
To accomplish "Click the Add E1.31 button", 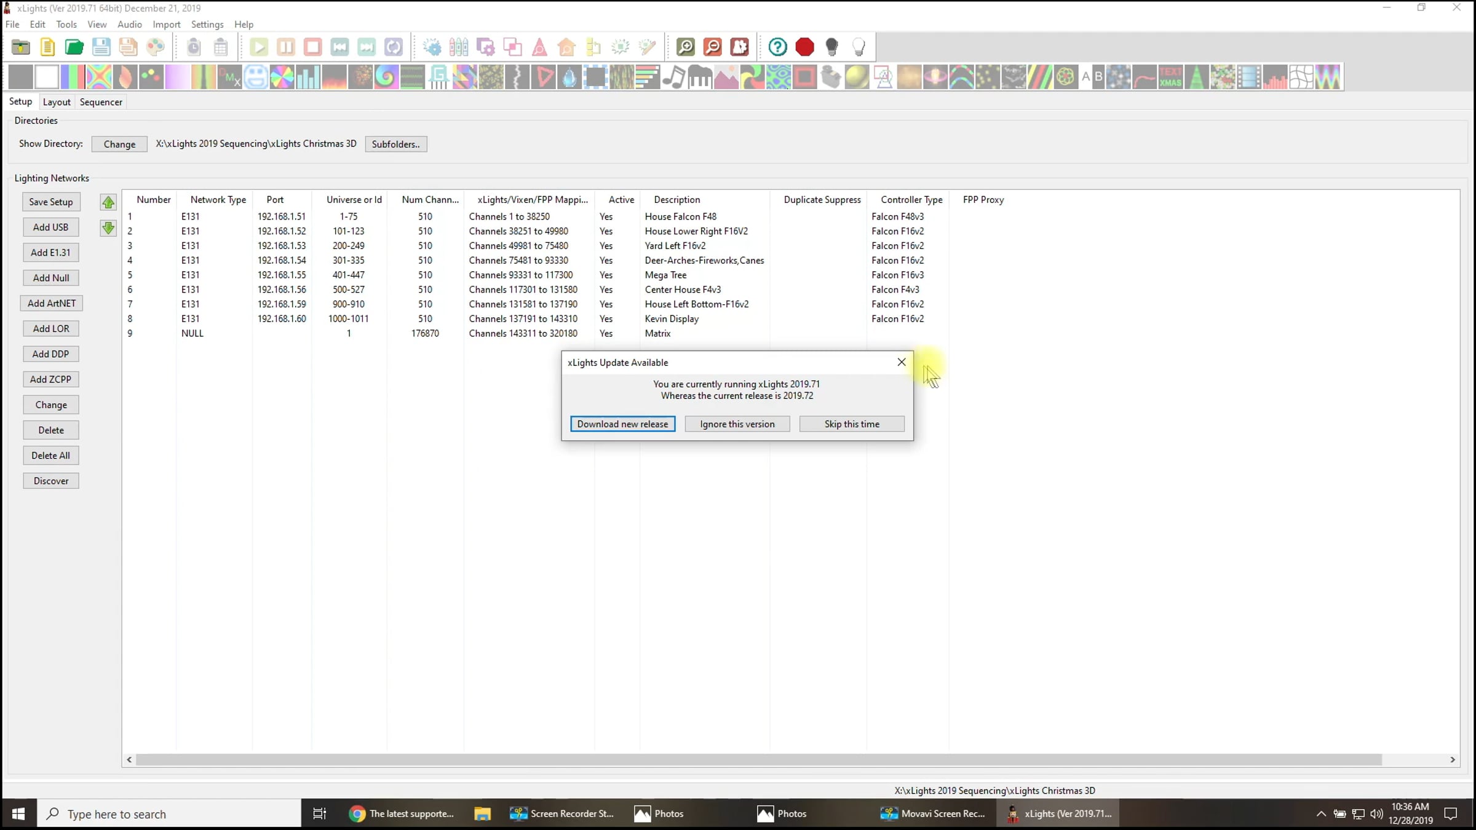I will click(x=50, y=253).
